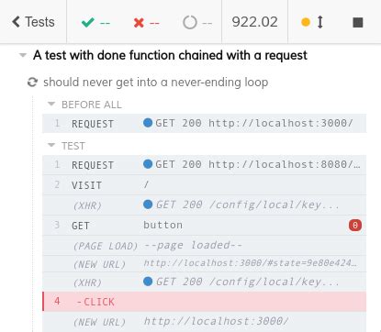
Task: Select the GET button command
Action: 204,226
